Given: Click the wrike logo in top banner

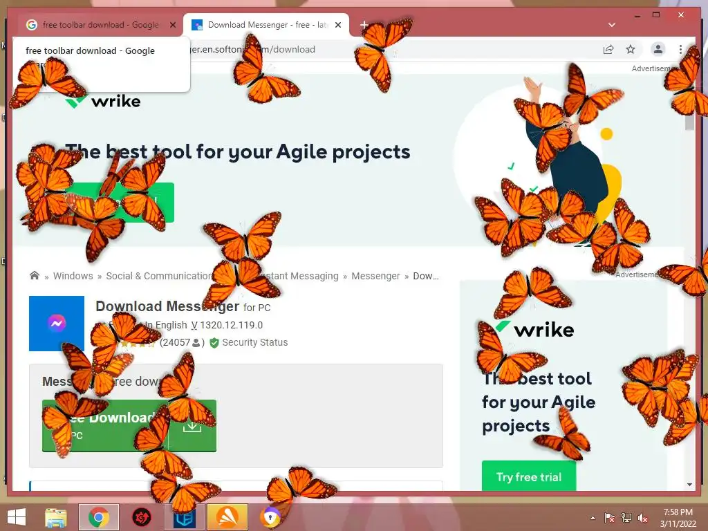Looking at the screenshot, I should click(103, 101).
